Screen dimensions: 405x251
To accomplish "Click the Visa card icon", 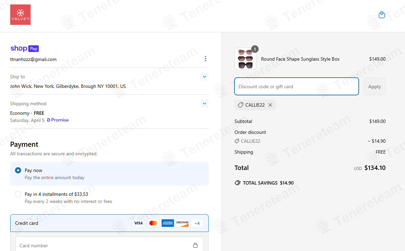I will coord(139,223).
